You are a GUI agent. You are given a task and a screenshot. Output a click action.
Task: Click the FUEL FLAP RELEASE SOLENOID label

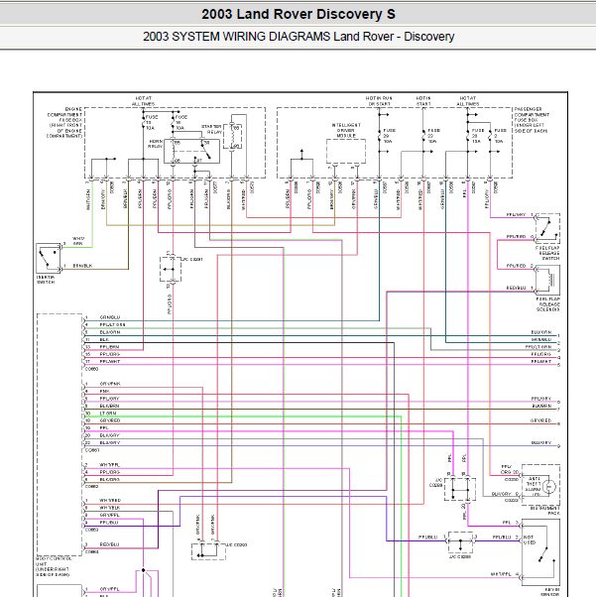548,304
